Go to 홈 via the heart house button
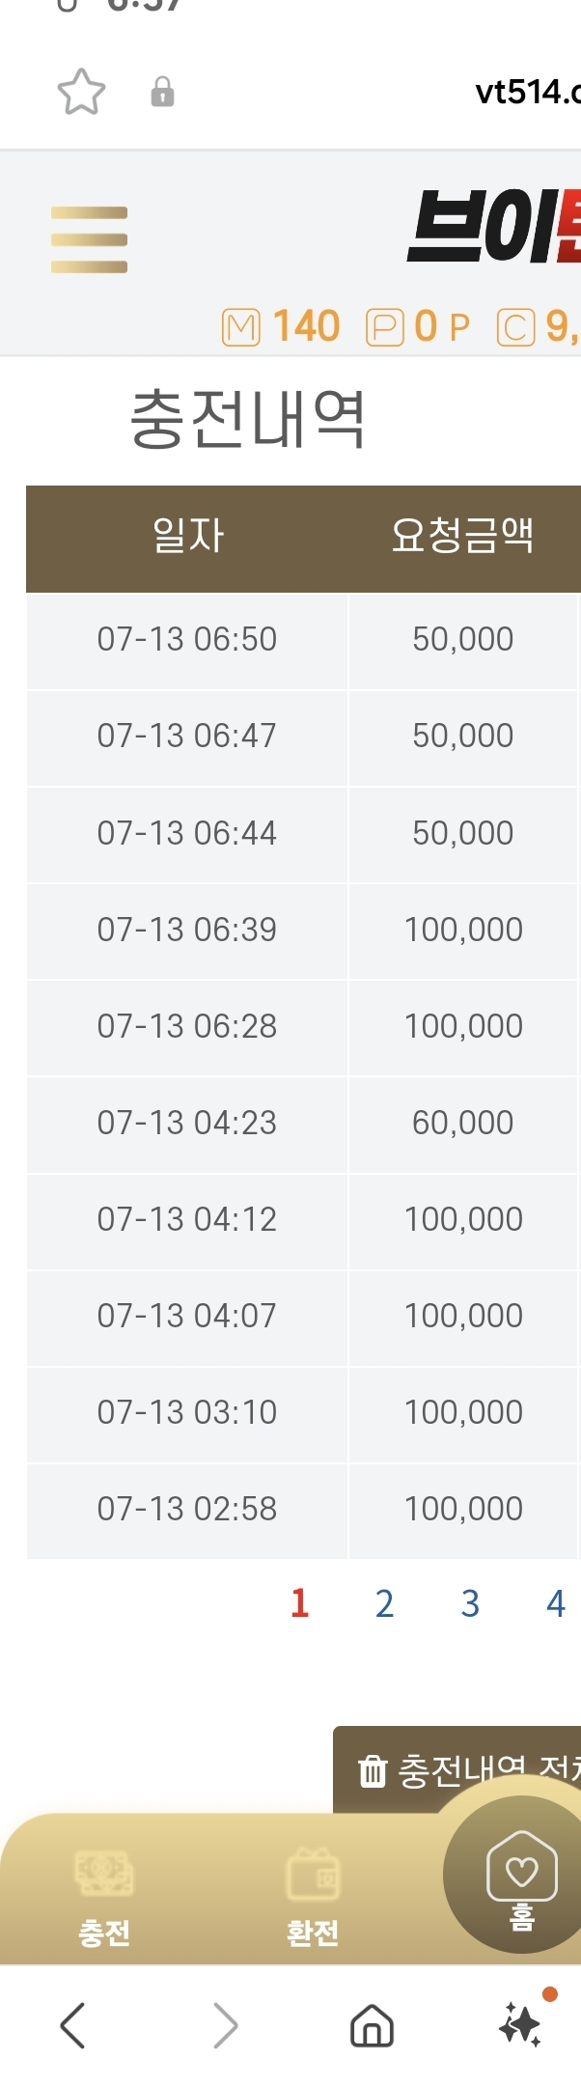The image size is (581, 2086). 521,1878
